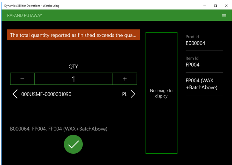This screenshot has height=165, width=232.
Task: Click the QTY input field showing 1
Action: 74,79
